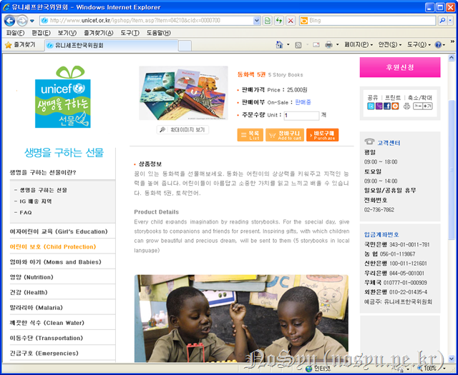
Task: Click the 장바구니 Add to cart button
Action: tap(284, 135)
